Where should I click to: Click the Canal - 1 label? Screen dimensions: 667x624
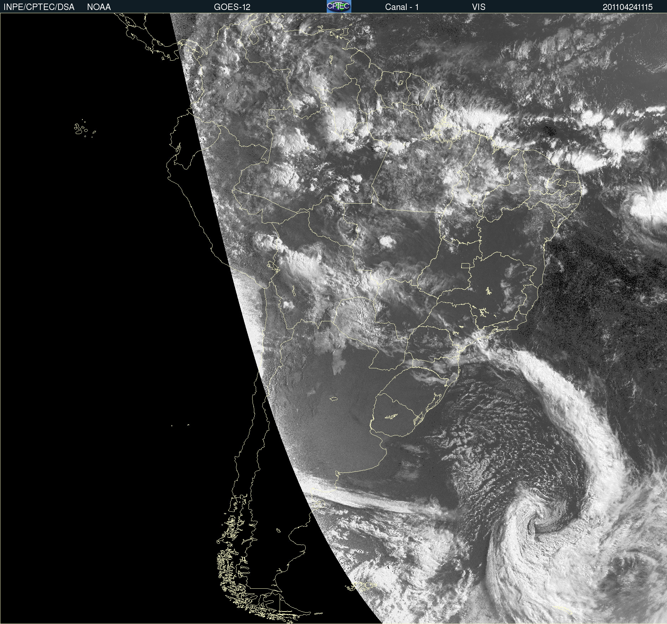point(402,7)
